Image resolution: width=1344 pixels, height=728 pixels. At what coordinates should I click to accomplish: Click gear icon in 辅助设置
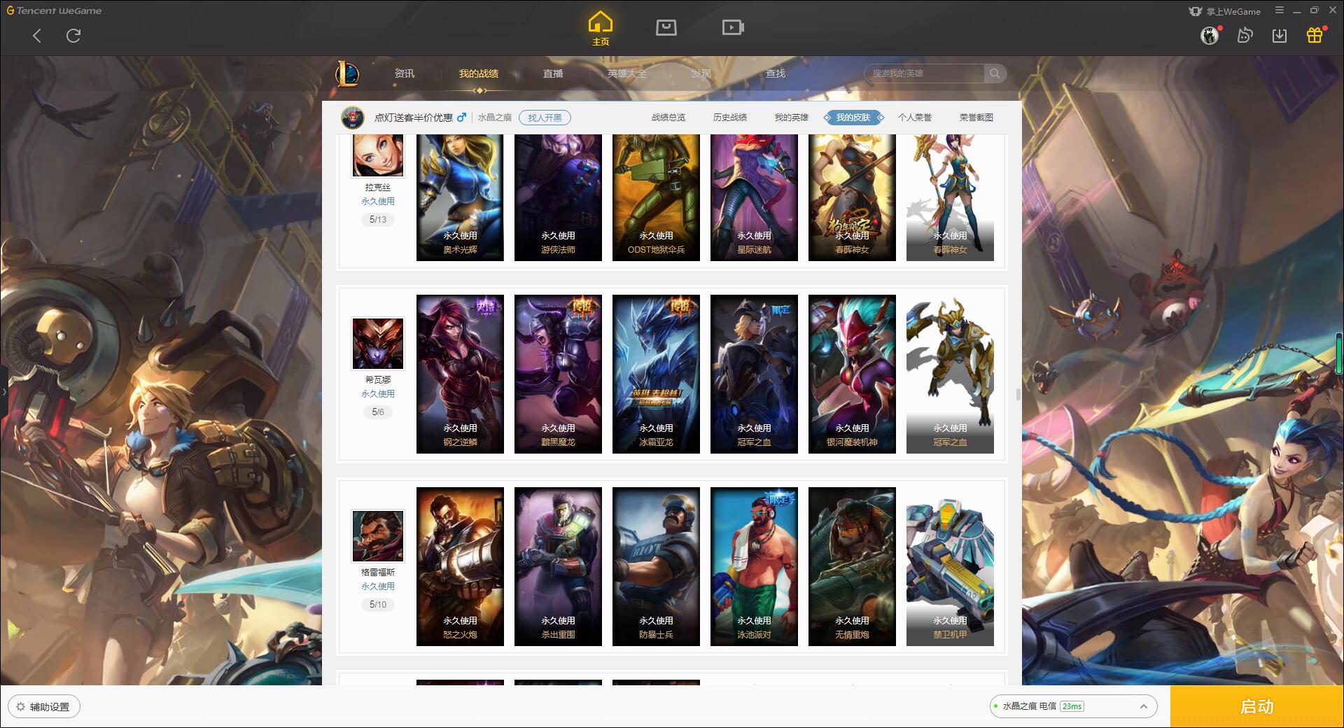[x=20, y=707]
